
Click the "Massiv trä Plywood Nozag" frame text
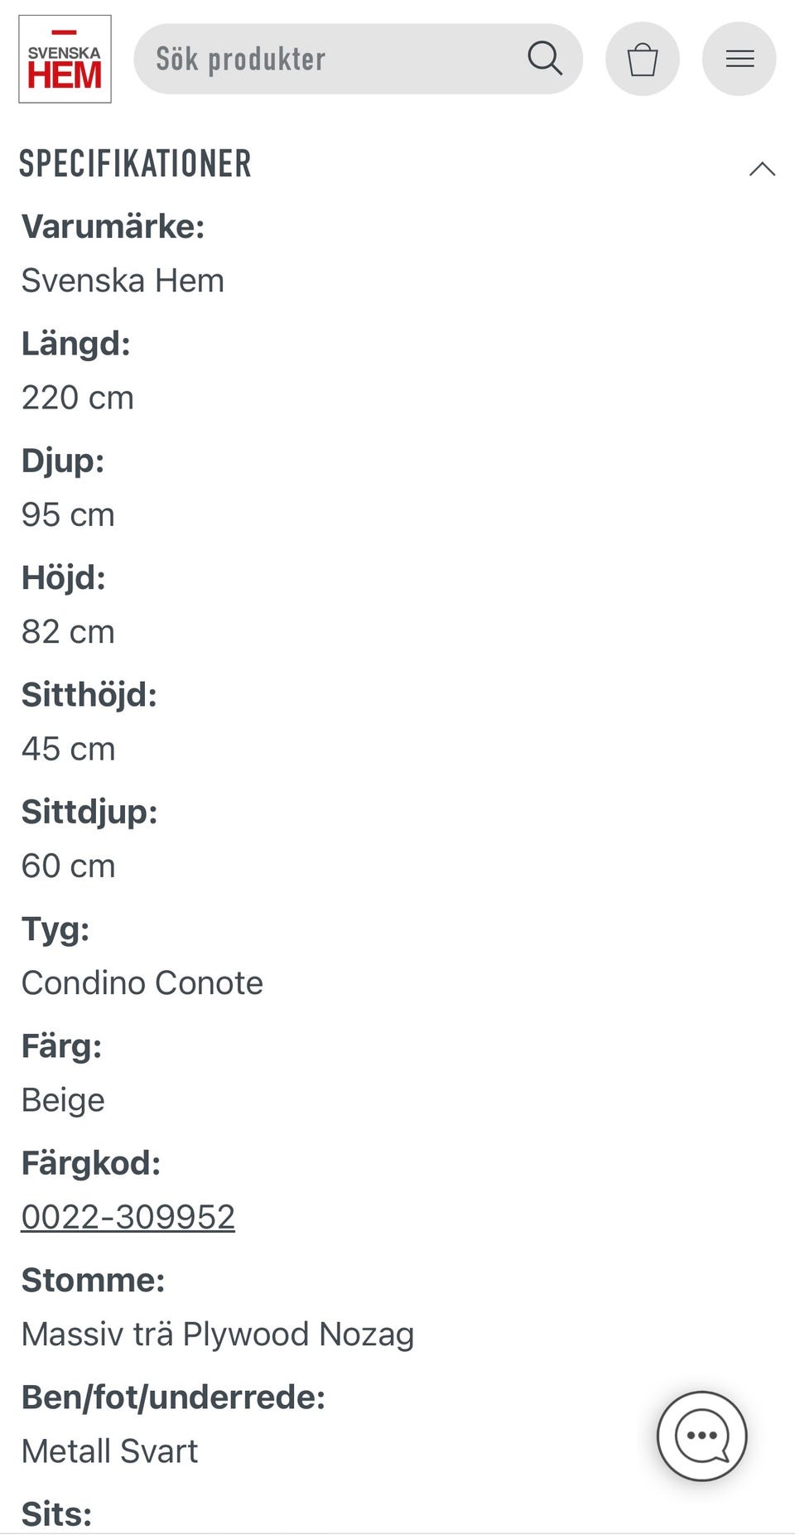coord(218,1335)
